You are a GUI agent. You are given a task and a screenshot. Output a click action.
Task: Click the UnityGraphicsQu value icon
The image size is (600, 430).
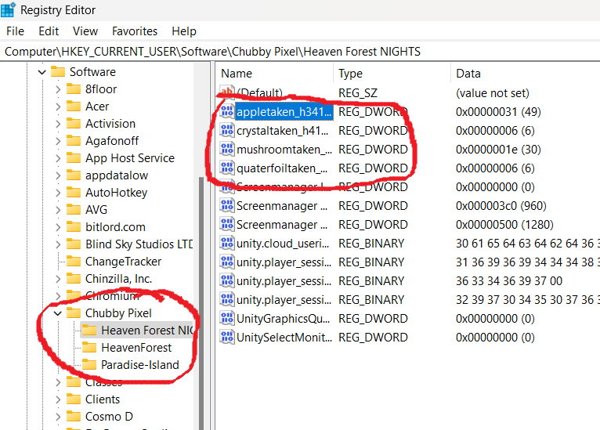coord(227,318)
